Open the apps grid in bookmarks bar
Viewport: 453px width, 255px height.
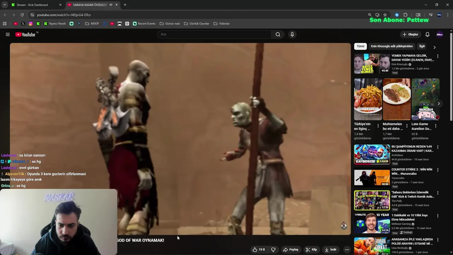tap(5, 24)
